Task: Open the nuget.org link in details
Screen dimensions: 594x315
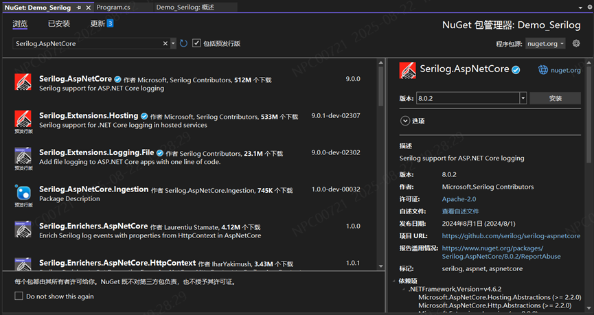Action: (x=565, y=70)
